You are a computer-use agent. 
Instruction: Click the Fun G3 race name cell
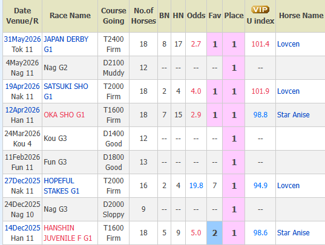click(x=70, y=162)
